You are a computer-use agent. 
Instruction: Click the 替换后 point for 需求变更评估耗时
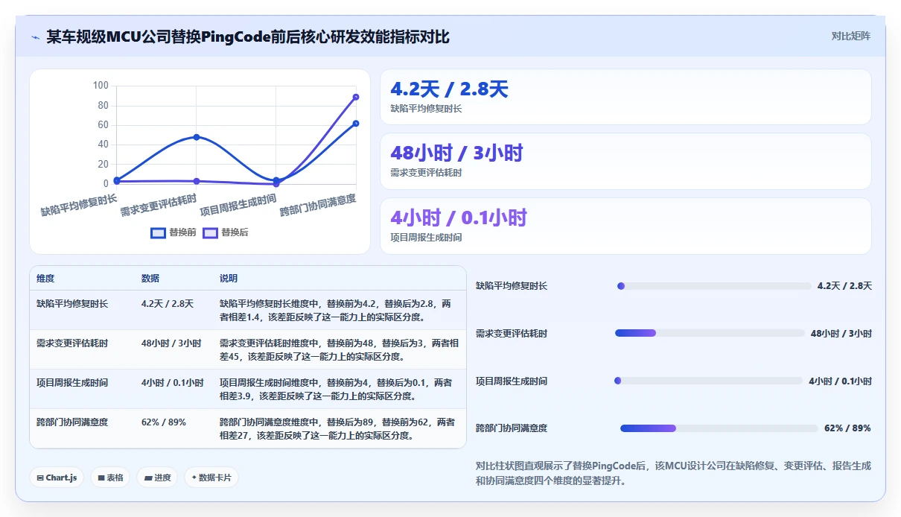[197, 181]
